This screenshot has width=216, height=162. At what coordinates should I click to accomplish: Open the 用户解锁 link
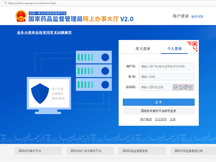[x=146, y=119]
